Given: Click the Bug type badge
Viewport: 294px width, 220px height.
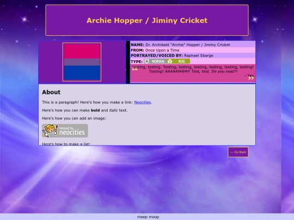Looking at the screenshot, I should coord(179,61).
